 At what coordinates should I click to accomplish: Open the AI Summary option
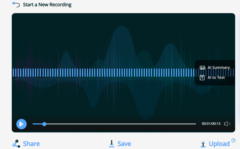215,67
